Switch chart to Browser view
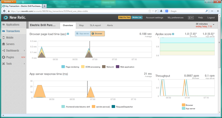 point(97,34)
